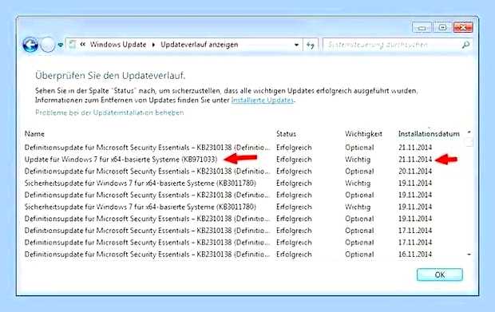Go back with the blue arrow button
This screenshot has width=495, height=312.
pos(30,45)
